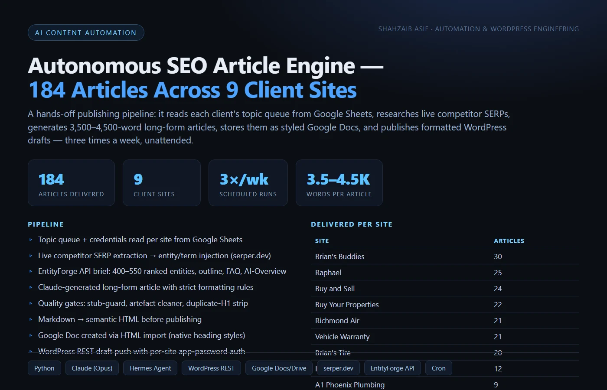Image resolution: width=607 pixels, height=390 pixels.
Task: Click the DELIVERED PER SITE heading
Action: 352,224
